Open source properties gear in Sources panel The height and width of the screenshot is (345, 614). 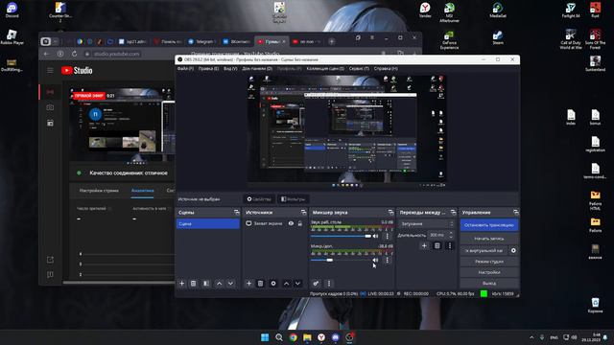coord(273,284)
